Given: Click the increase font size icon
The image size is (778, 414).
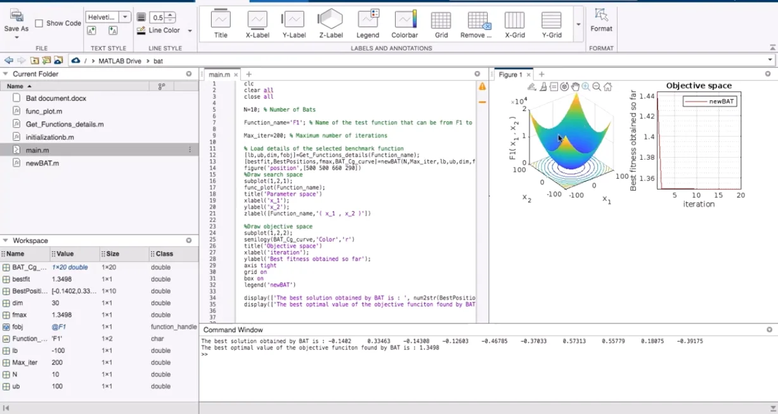Looking at the screenshot, I should click(92, 30).
